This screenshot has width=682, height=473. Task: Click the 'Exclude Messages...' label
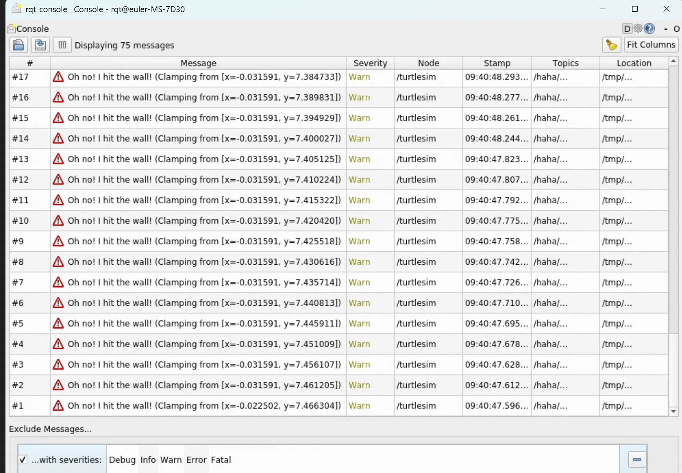[50, 429]
